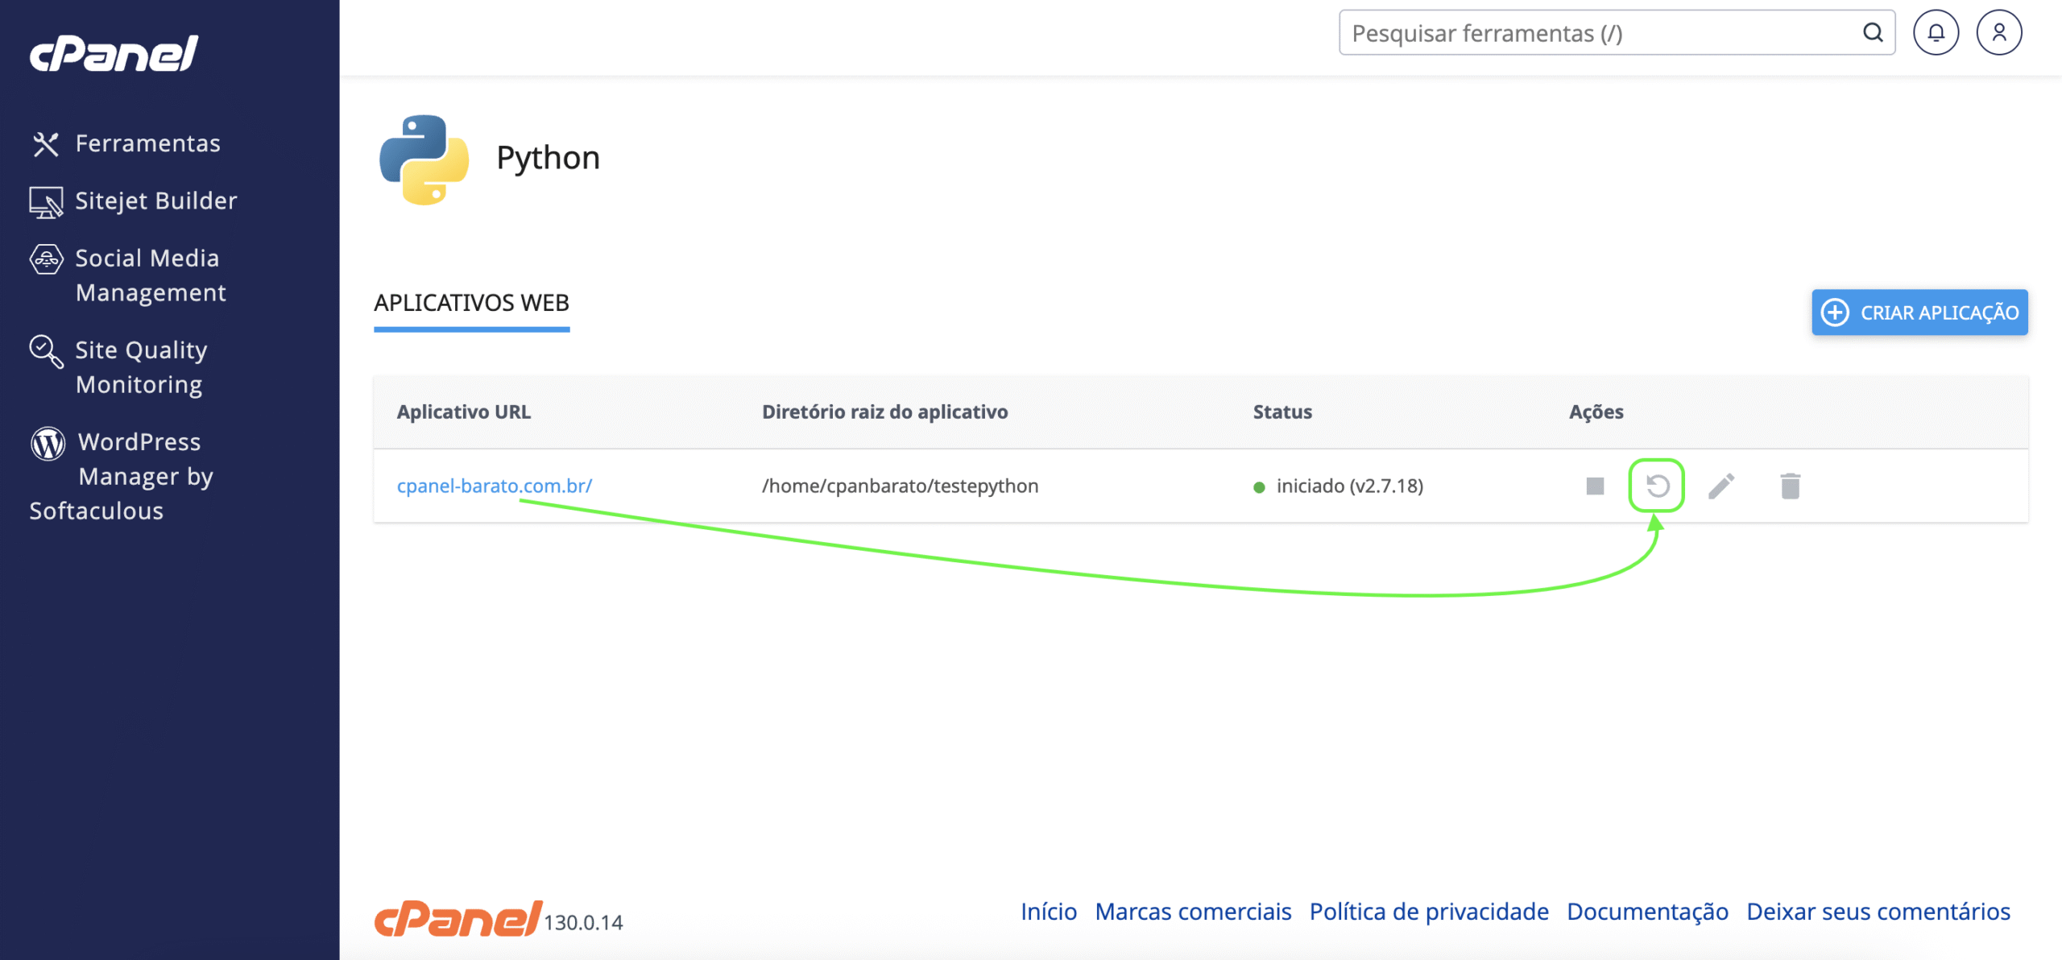
Task: Delete the application with trash icon
Action: (x=1790, y=486)
